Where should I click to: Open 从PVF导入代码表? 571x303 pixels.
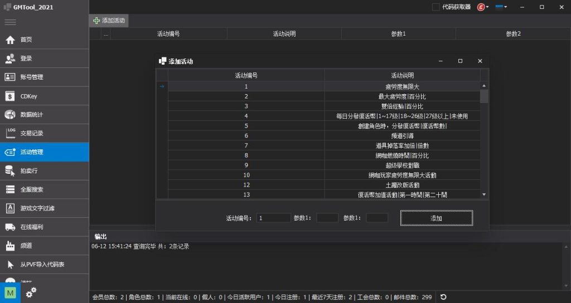(45, 265)
